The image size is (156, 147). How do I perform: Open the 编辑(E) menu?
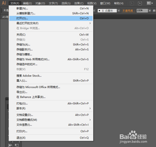(27, 3)
